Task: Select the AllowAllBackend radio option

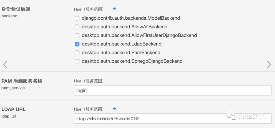Action: click(x=77, y=27)
